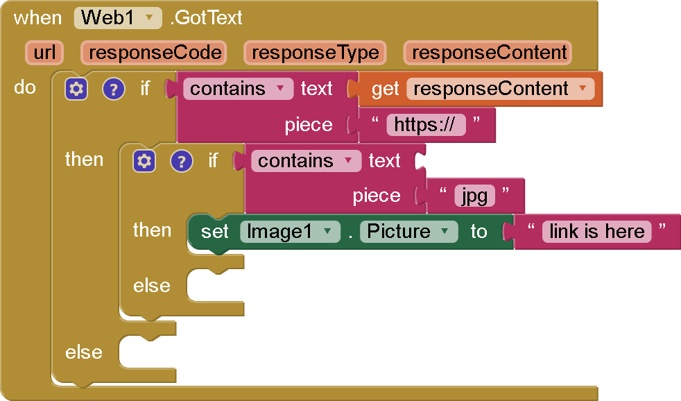Open the Picture property dropdown
This screenshot has width=681, height=401.
(x=445, y=232)
